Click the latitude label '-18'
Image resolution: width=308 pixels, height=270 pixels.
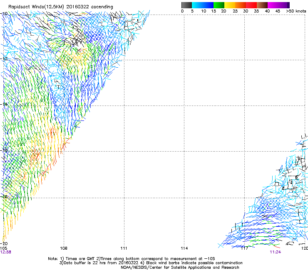pos(4,196)
